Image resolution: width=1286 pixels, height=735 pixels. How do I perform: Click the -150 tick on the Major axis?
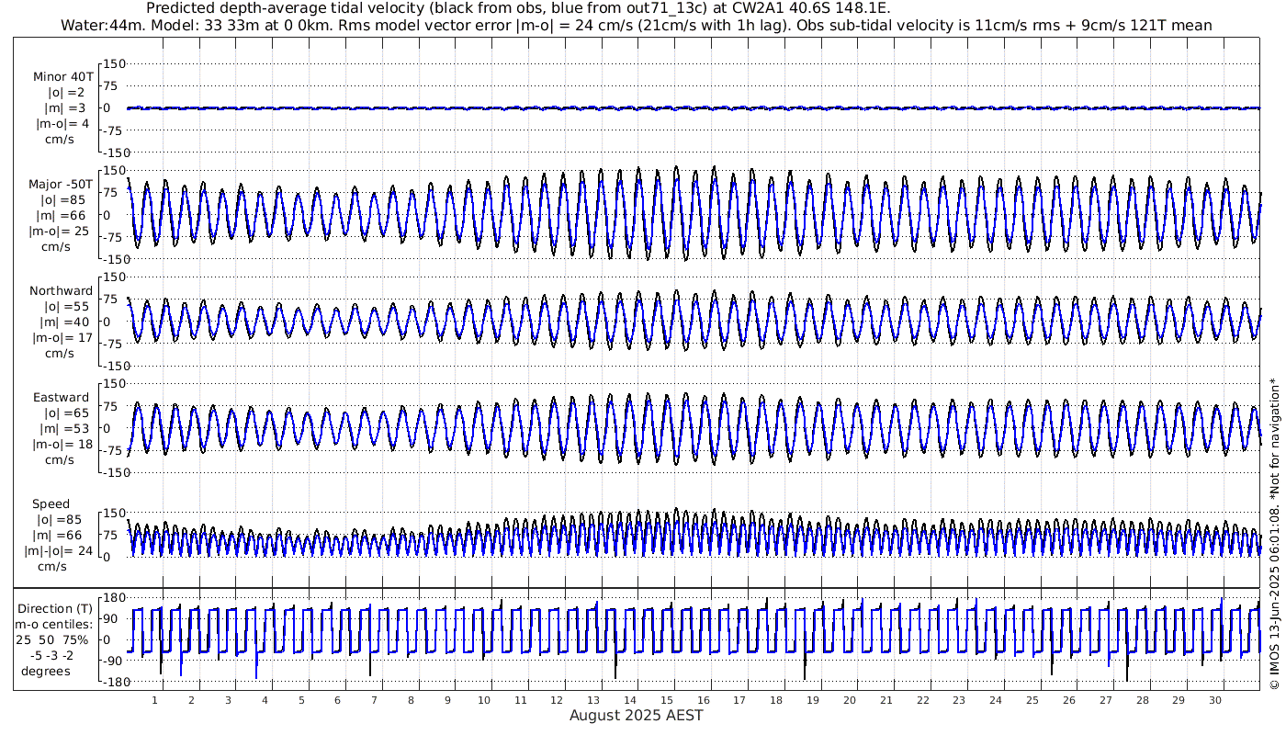pyautogui.click(x=112, y=259)
